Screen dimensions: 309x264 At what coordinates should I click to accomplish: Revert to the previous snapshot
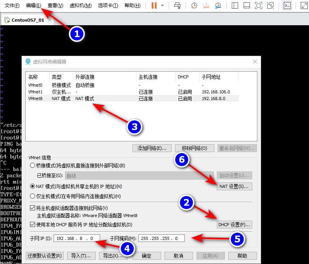coord(206,6)
